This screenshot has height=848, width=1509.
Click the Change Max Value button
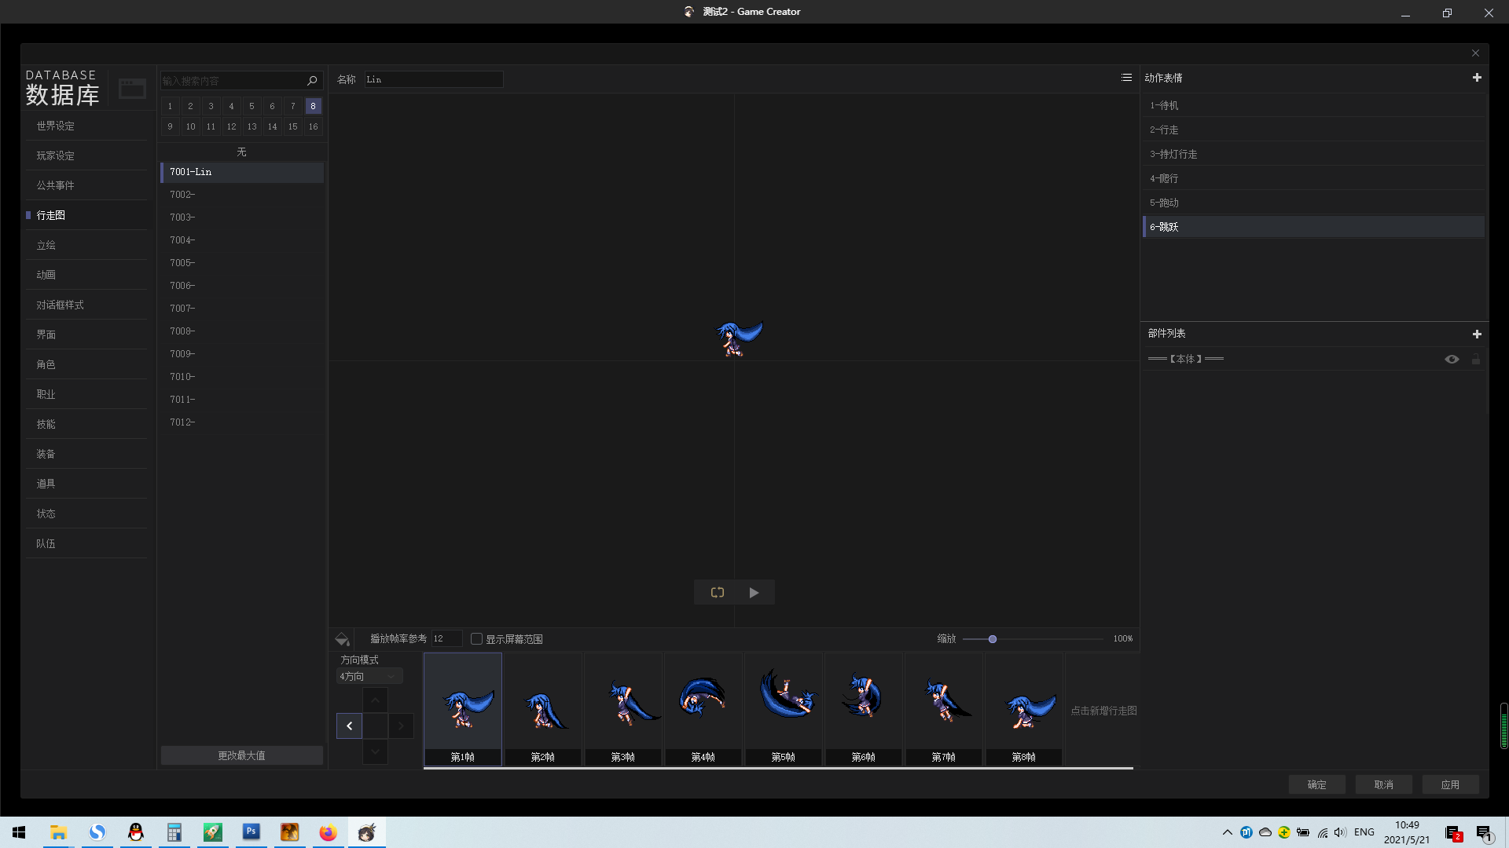point(242,755)
